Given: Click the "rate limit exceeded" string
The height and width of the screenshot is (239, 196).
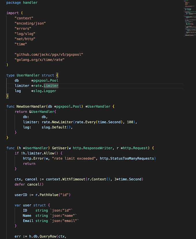Looking at the screenshot, I should [x=74, y=158].
